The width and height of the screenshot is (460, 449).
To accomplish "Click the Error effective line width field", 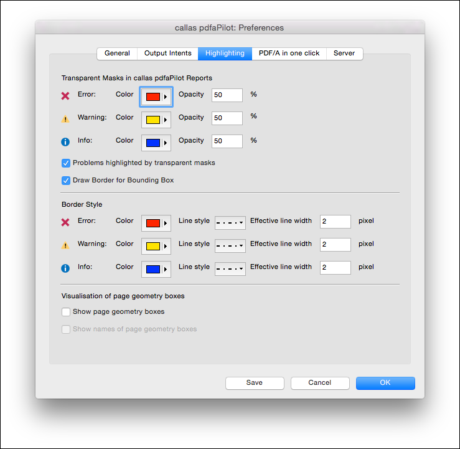I will pos(336,222).
